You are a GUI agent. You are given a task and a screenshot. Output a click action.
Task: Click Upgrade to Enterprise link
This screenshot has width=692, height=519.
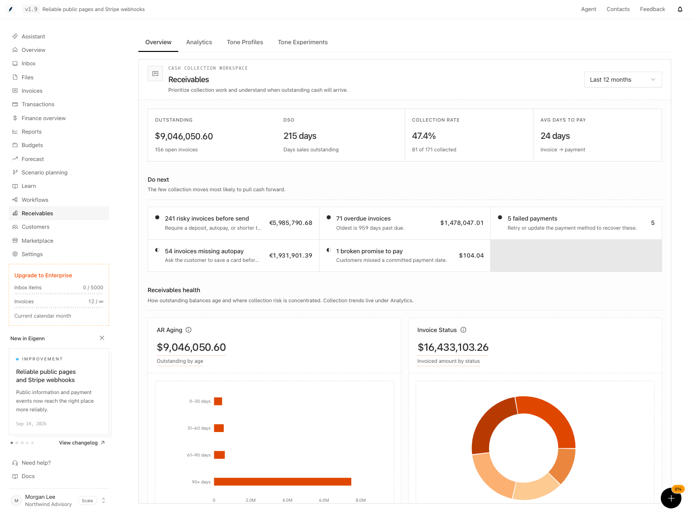43,275
